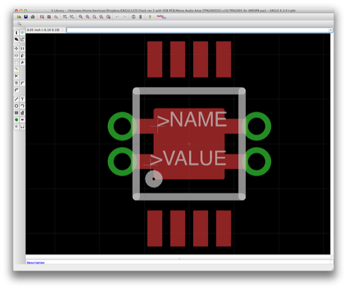Select the Move tool
The height and width of the screenshot is (289, 347).
click(x=16, y=49)
